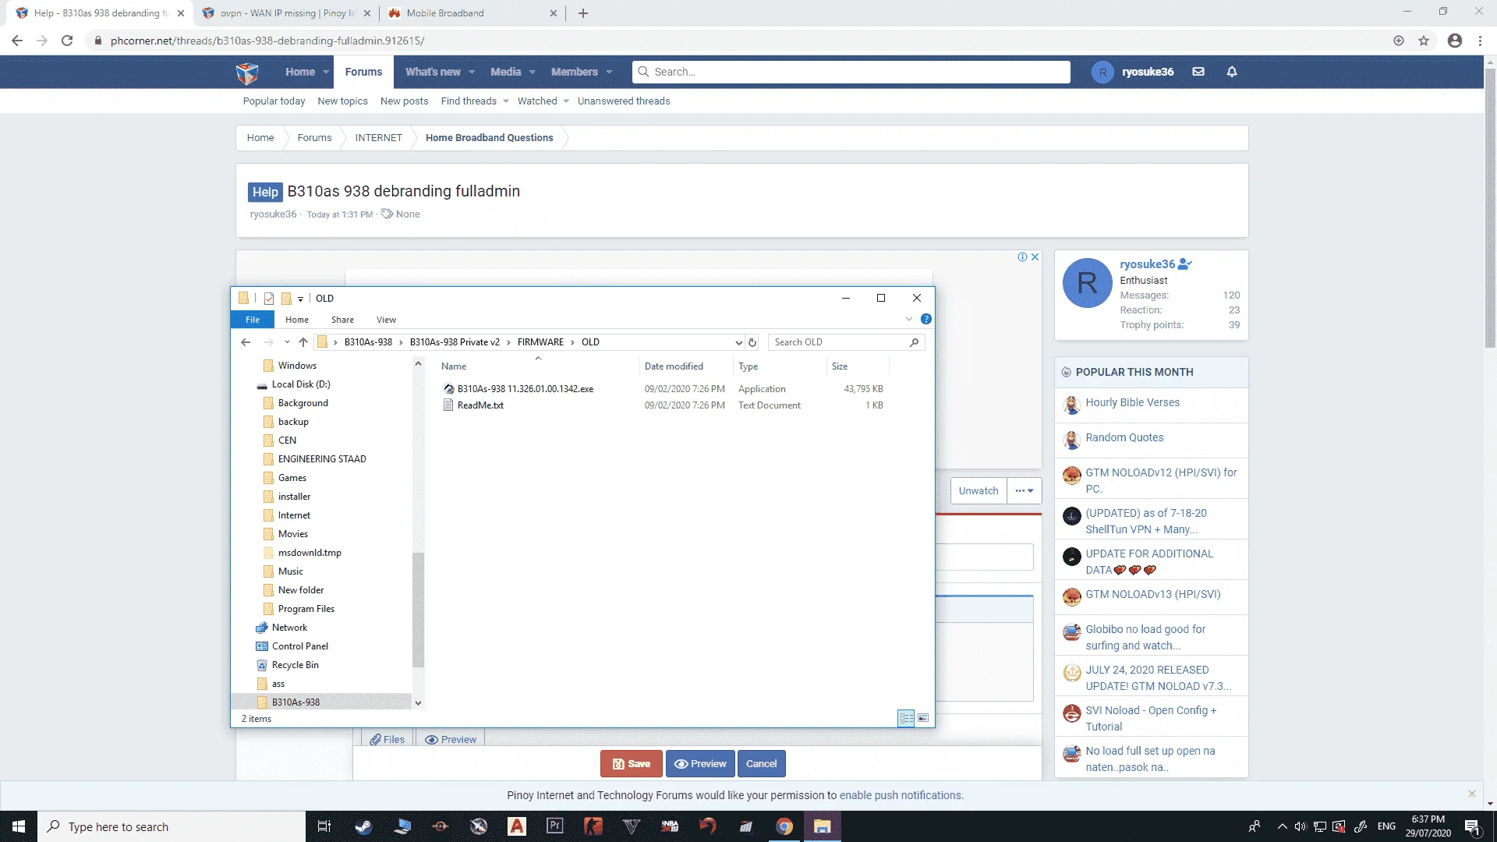
Task: Close the ad using the X icon
Action: tap(1035, 257)
